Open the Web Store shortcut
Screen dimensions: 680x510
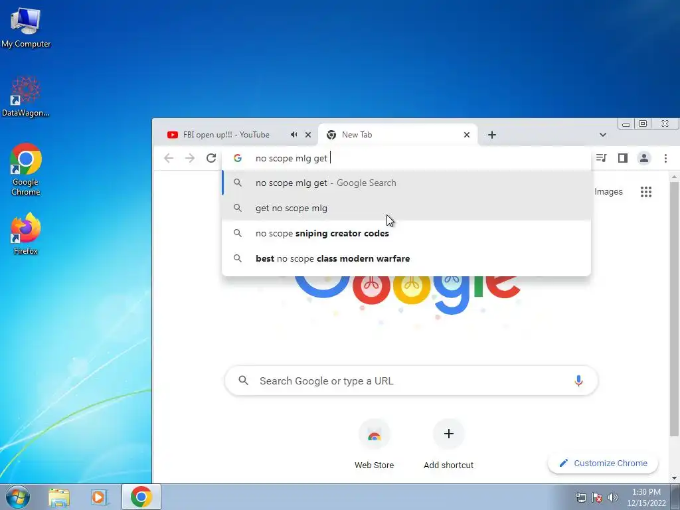coord(375,444)
